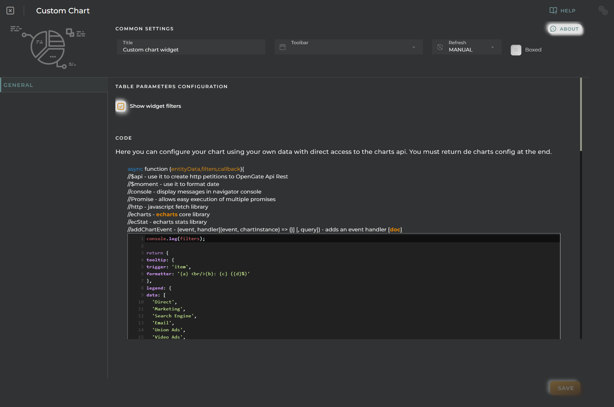
Task: Save the chart configuration
Action: coord(565,388)
